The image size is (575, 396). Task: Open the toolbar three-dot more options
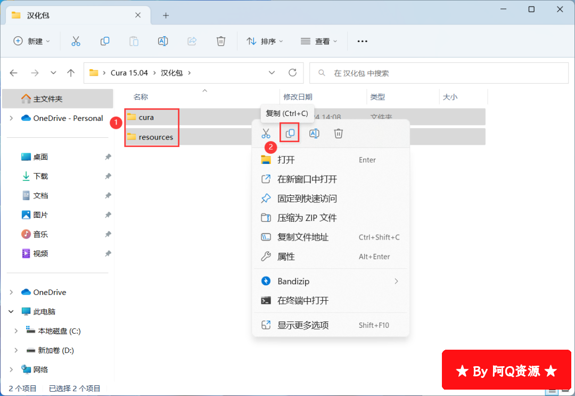tap(363, 41)
